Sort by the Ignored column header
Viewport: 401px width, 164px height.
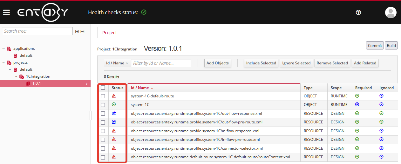point(386,88)
